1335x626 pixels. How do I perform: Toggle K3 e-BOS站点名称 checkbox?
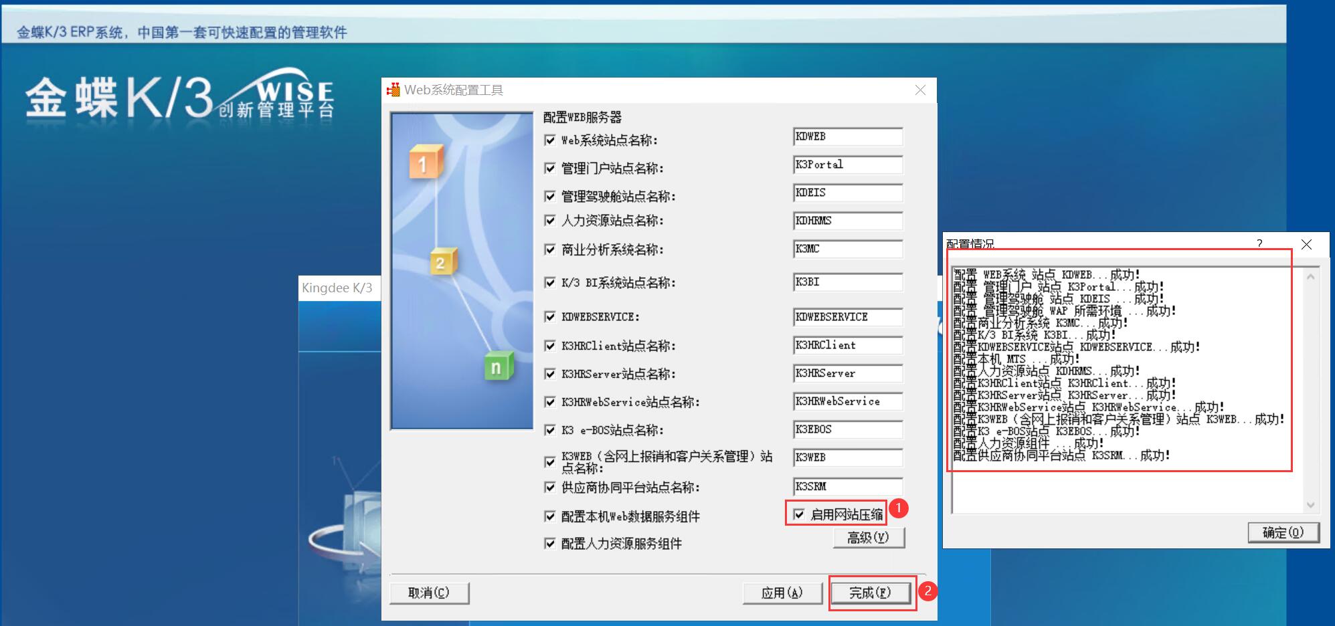550,429
